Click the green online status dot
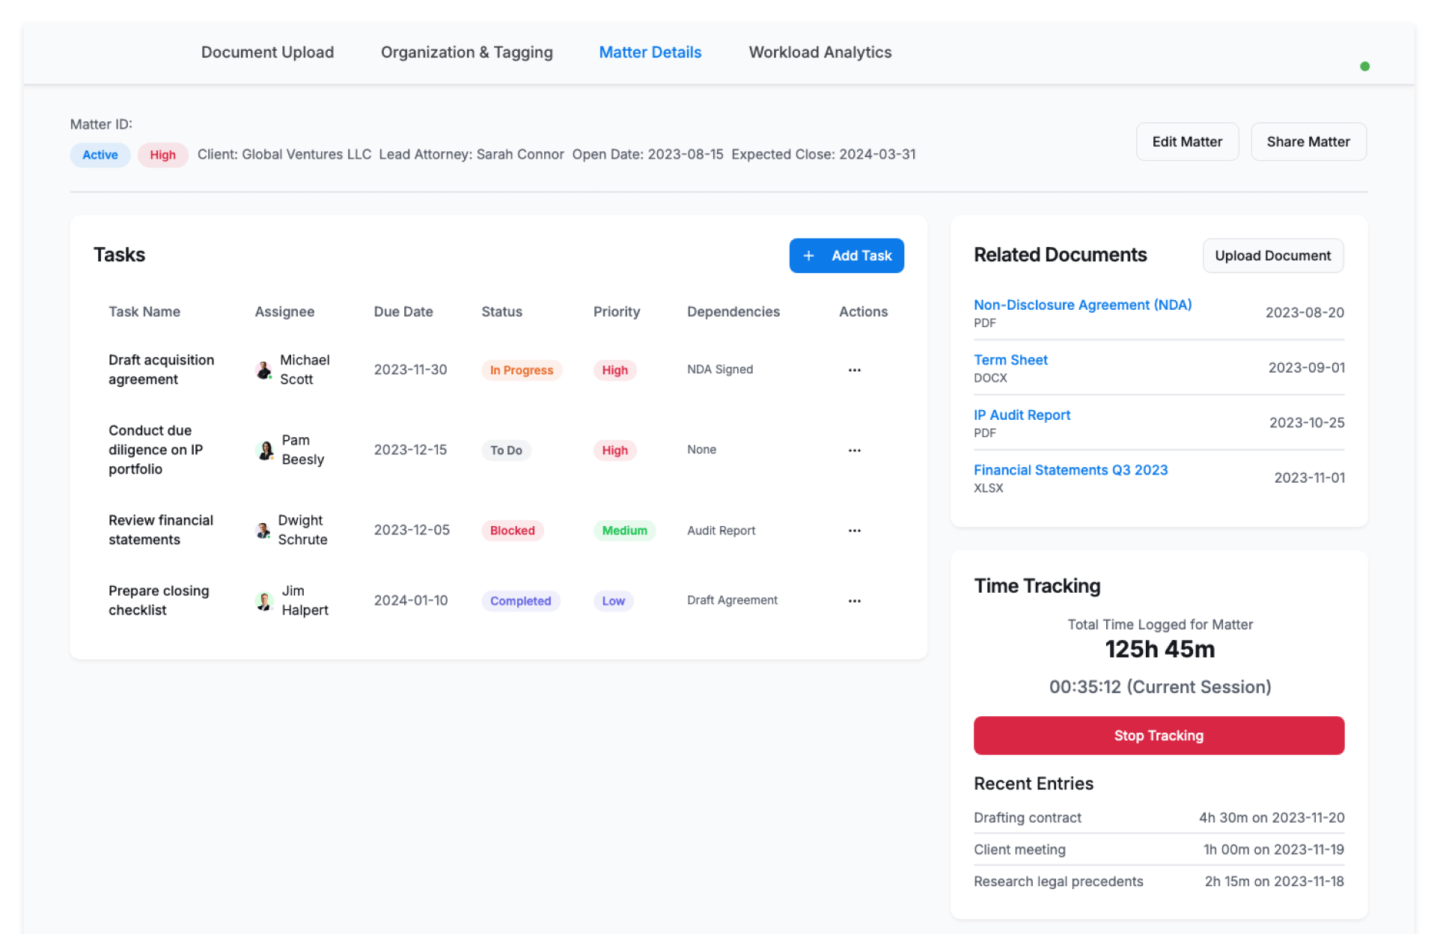The width and height of the screenshot is (1437, 934). 1364,67
